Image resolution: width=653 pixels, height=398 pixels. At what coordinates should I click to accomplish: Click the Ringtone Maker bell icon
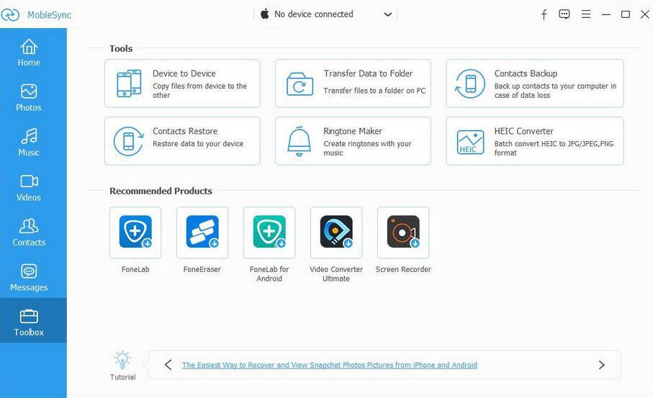click(299, 141)
